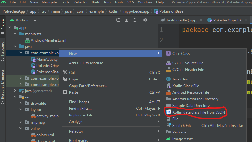Collapse the res folder

point(15,97)
